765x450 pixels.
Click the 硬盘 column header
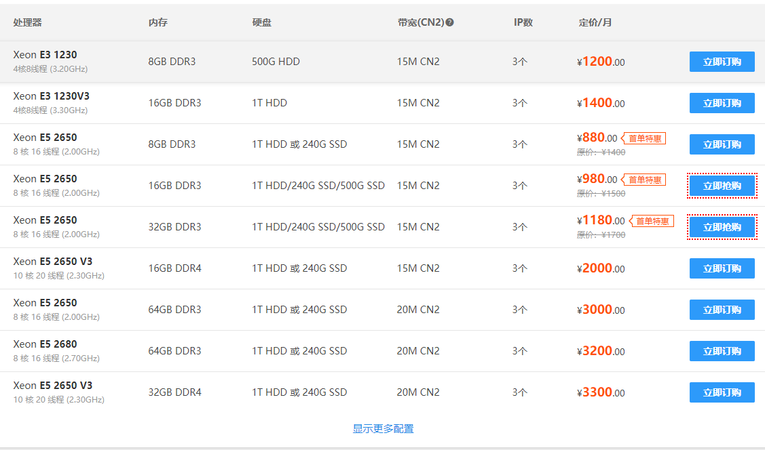[x=261, y=22]
